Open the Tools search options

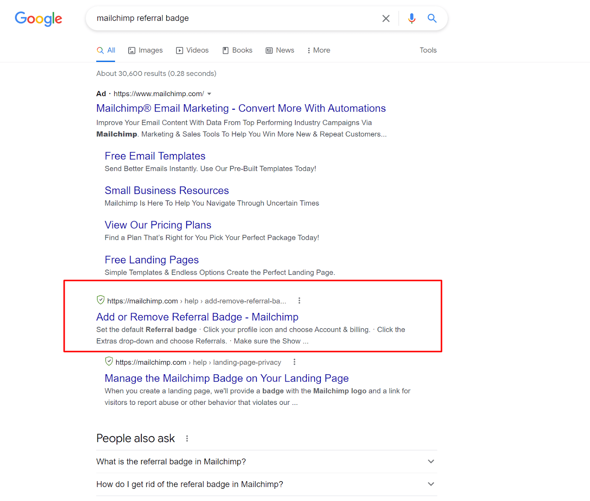pyautogui.click(x=428, y=50)
